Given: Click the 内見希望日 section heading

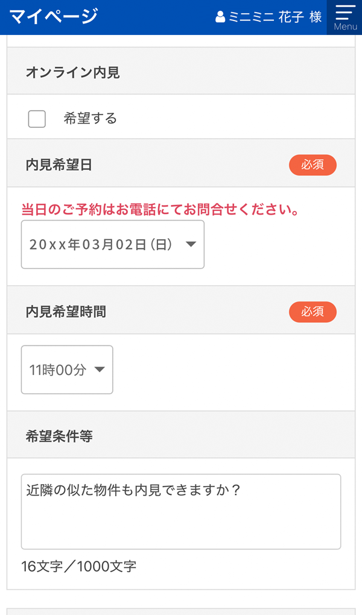Looking at the screenshot, I should [59, 165].
